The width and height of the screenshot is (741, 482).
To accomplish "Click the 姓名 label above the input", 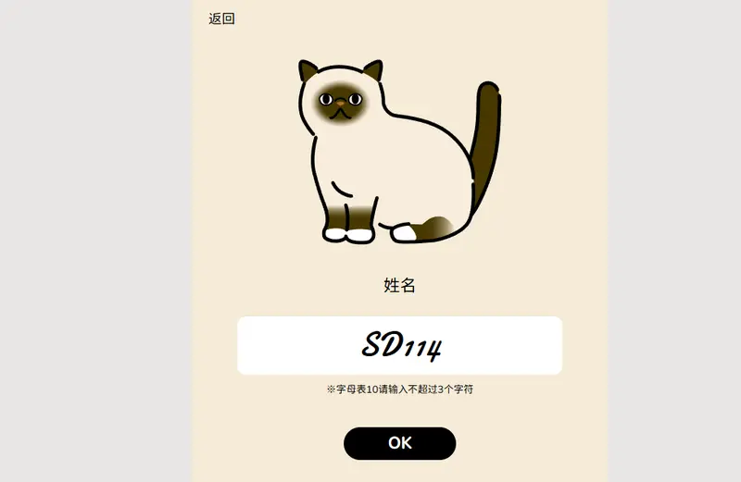I will [400, 286].
